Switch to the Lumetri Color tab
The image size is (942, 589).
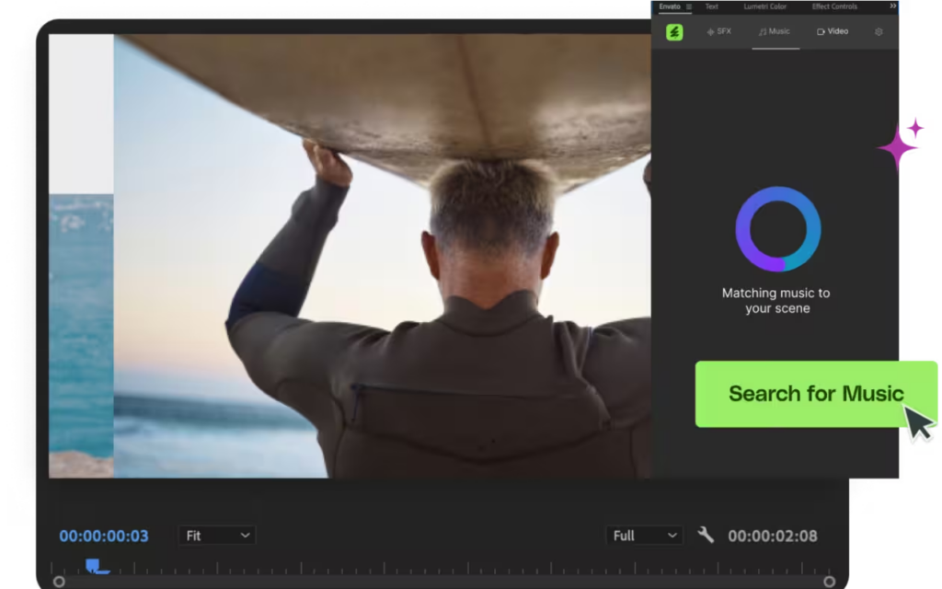point(764,6)
